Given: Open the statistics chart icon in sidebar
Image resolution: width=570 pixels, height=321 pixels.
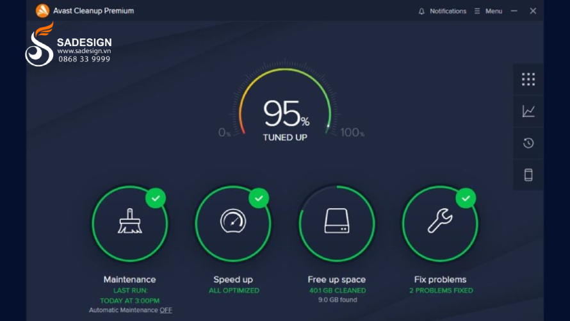Looking at the screenshot, I should (x=528, y=111).
